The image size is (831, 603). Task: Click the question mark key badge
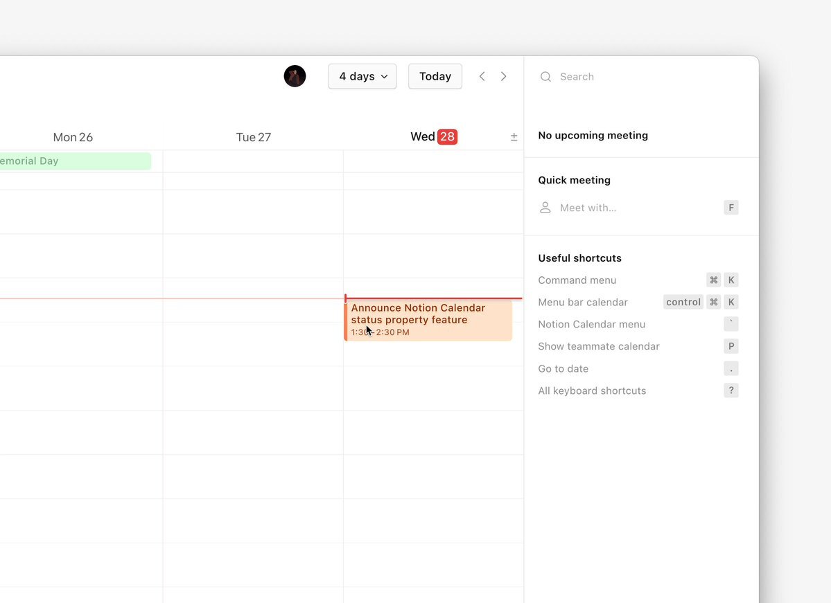pos(731,390)
